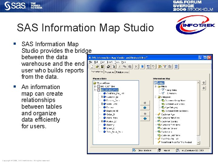
Task: Click the New Data Item toolbar icon
Action: [160, 67]
